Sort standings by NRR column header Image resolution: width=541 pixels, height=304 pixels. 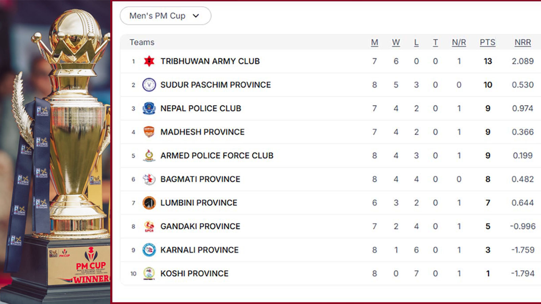click(x=523, y=42)
